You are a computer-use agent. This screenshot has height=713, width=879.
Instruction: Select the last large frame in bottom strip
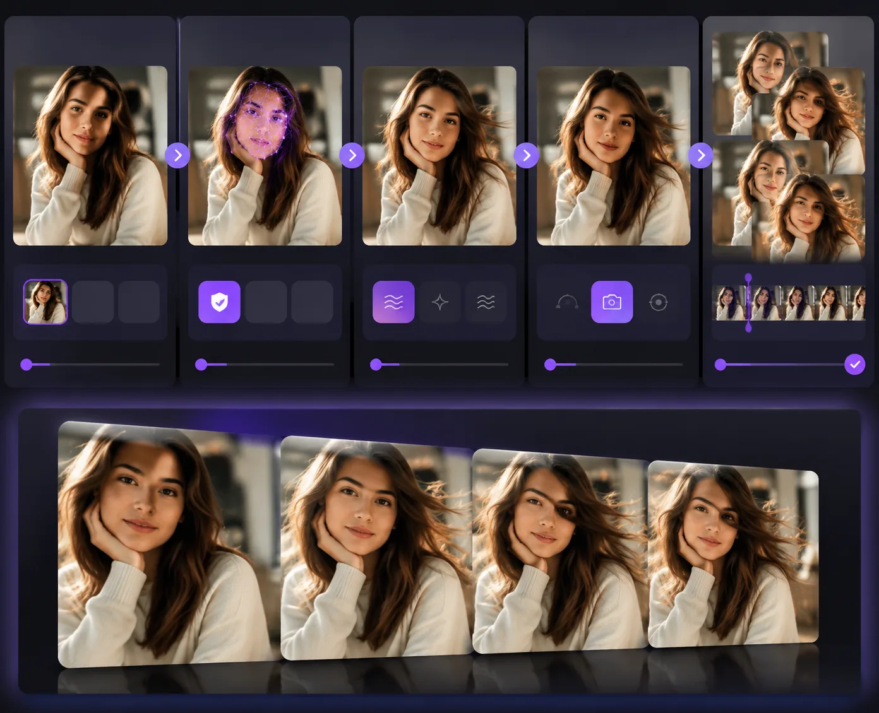(x=734, y=554)
